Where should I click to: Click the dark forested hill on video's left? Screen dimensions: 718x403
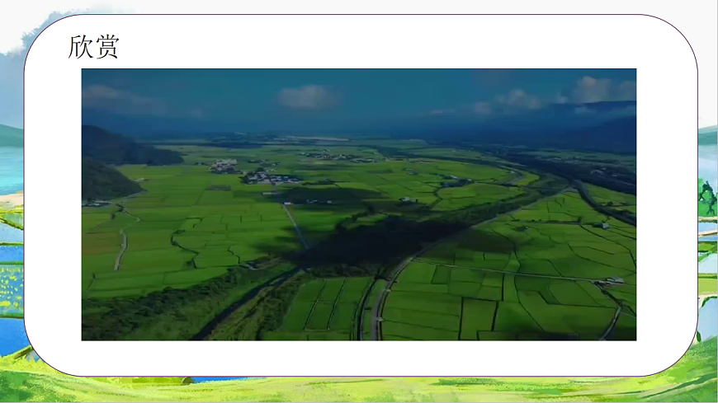[x=107, y=180]
